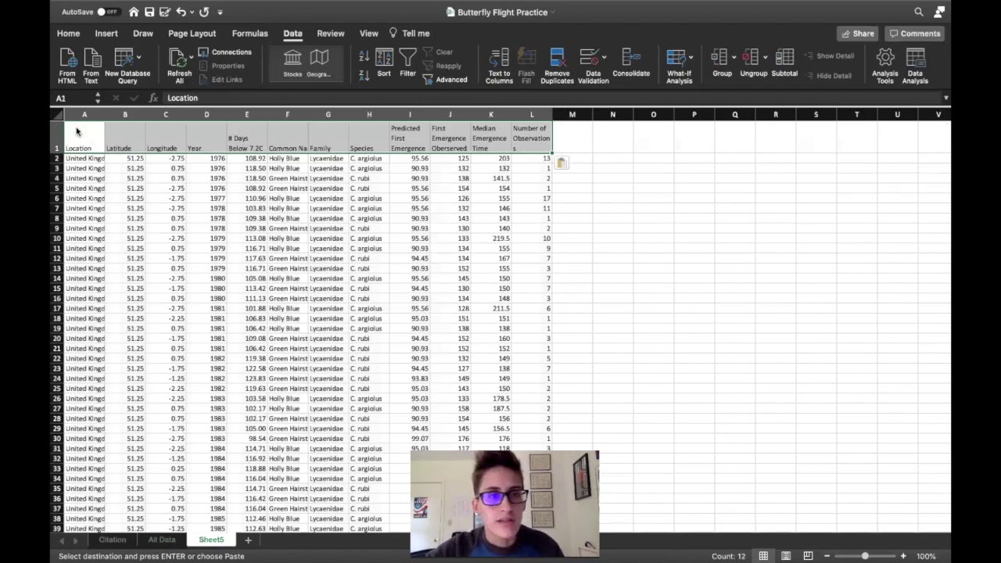Switch to Page Layout view in status bar
The image size is (1001, 563).
pyautogui.click(x=786, y=556)
